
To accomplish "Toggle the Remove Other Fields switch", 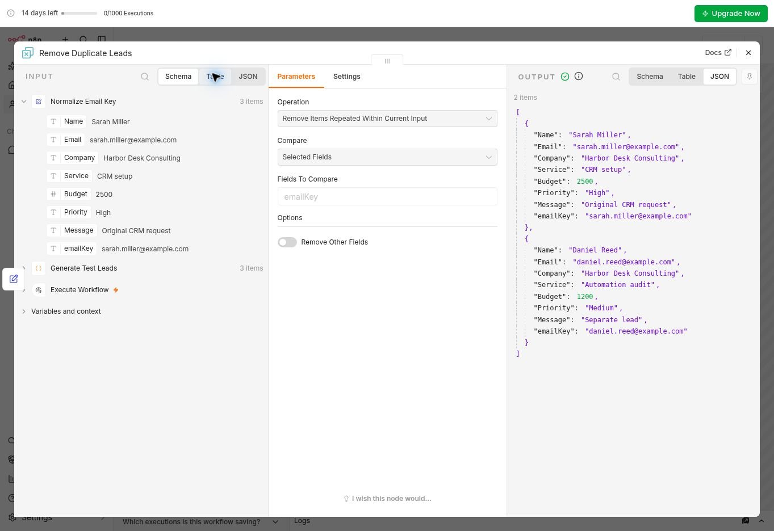I will [x=287, y=242].
